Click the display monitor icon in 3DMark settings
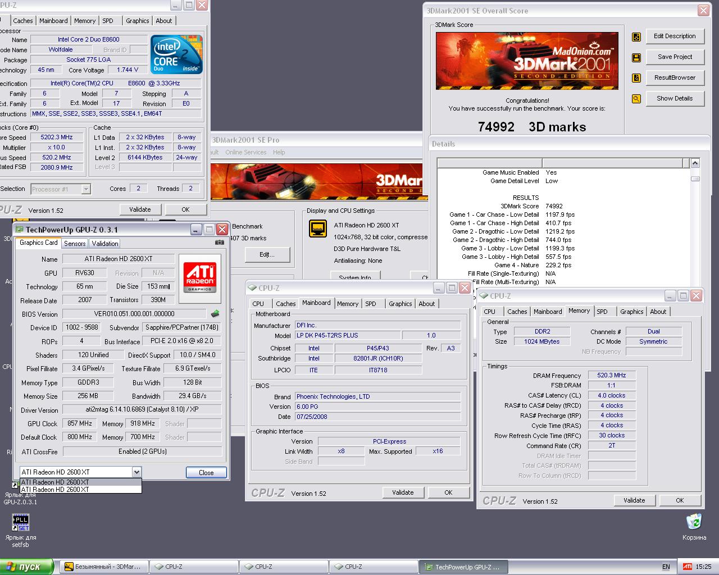 (x=318, y=229)
